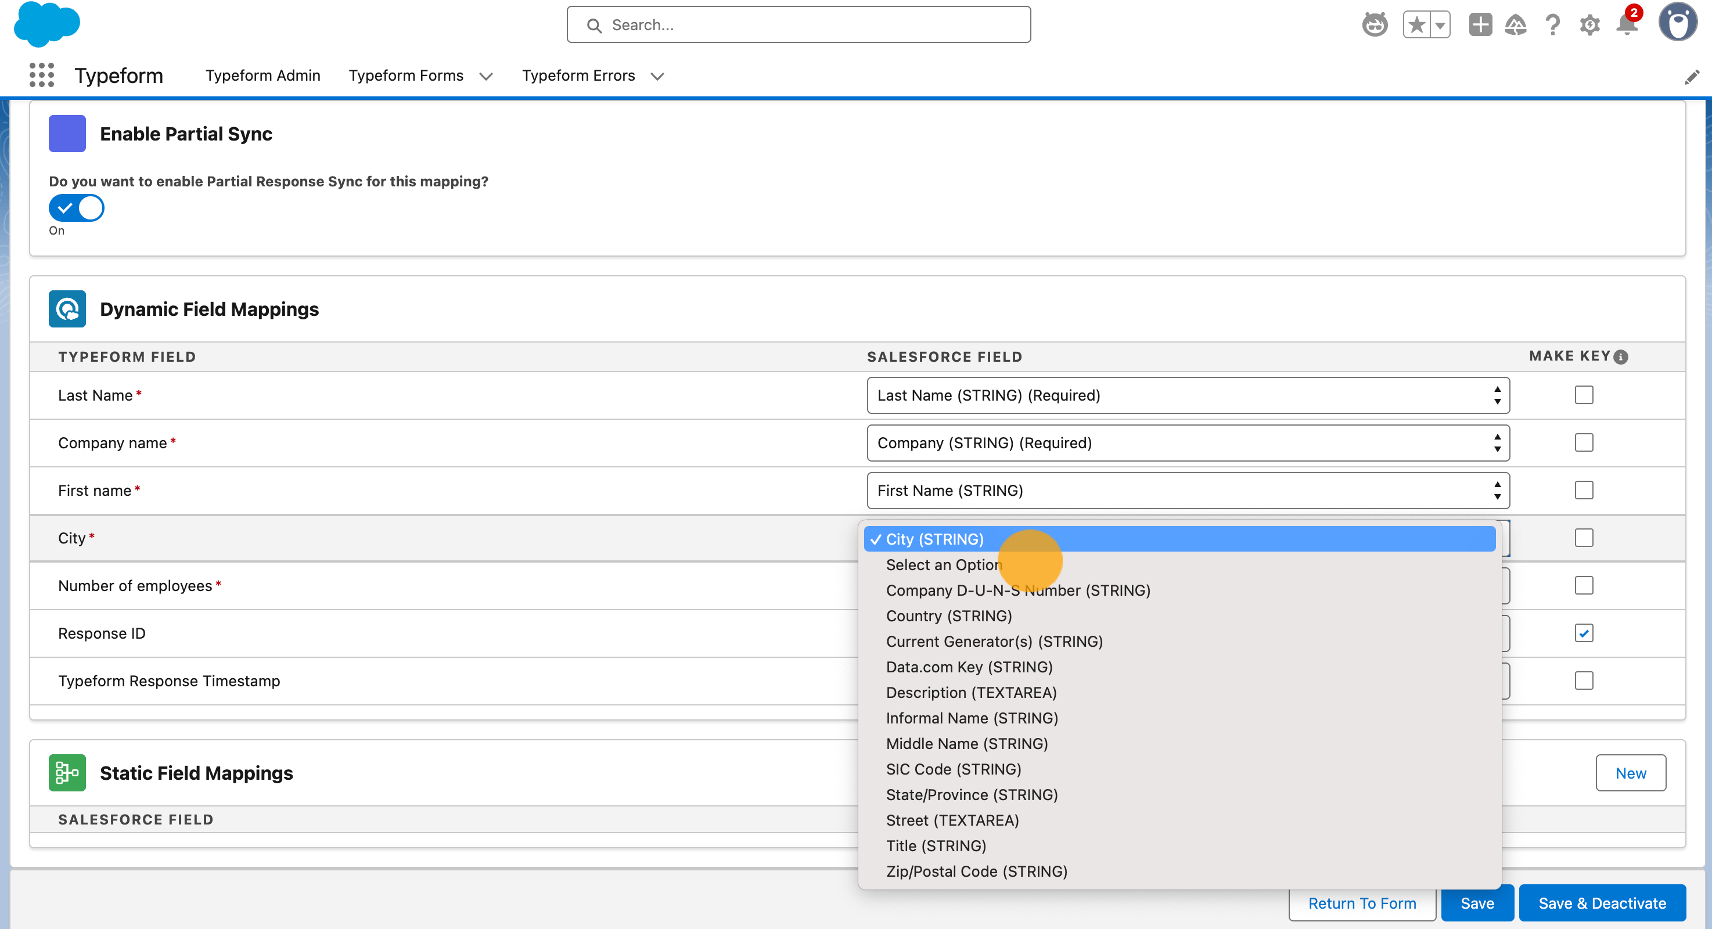Viewport: 1712px width, 929px height.
Task: Open the Typeform Forms tab
Action: click(406, 75)
